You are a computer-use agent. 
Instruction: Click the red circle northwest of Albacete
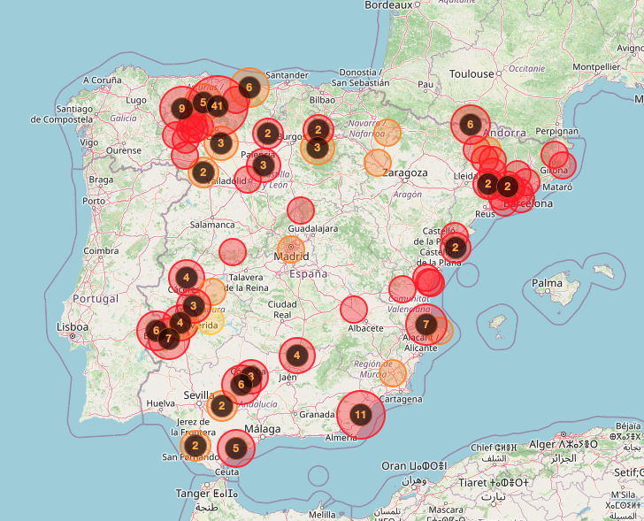tap(354, 310)
